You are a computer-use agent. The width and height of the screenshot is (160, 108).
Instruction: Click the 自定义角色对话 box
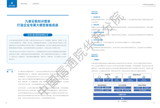tap(108, 80)
